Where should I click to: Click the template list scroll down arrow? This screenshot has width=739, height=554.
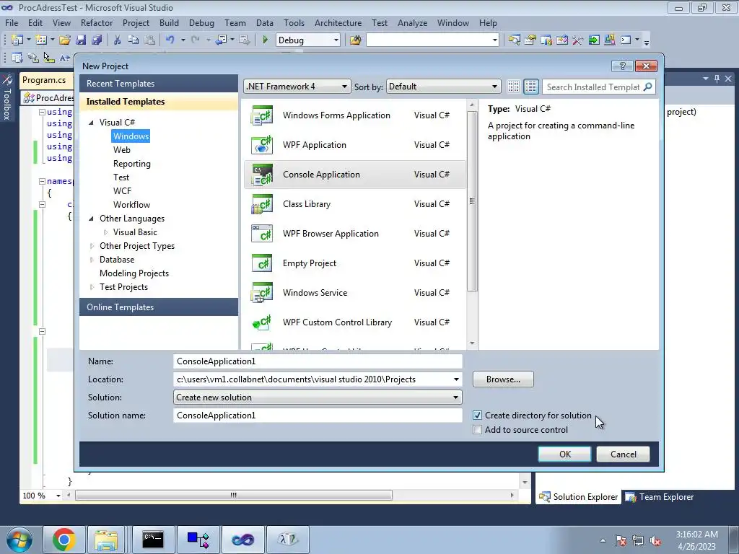click(x=472, y=343)
